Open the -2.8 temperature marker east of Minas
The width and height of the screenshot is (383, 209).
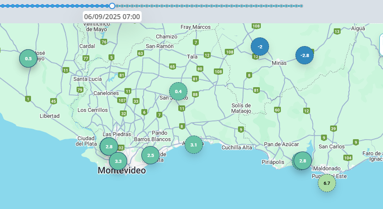[x=305, y=55]
